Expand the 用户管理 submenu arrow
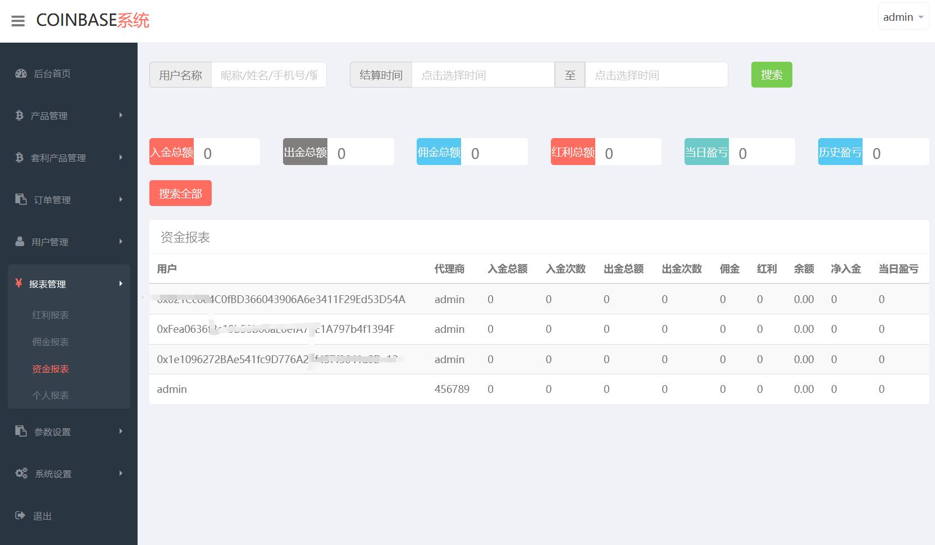Image resolution: width=935 pixels, height=545 pixels. click(121, 241)
